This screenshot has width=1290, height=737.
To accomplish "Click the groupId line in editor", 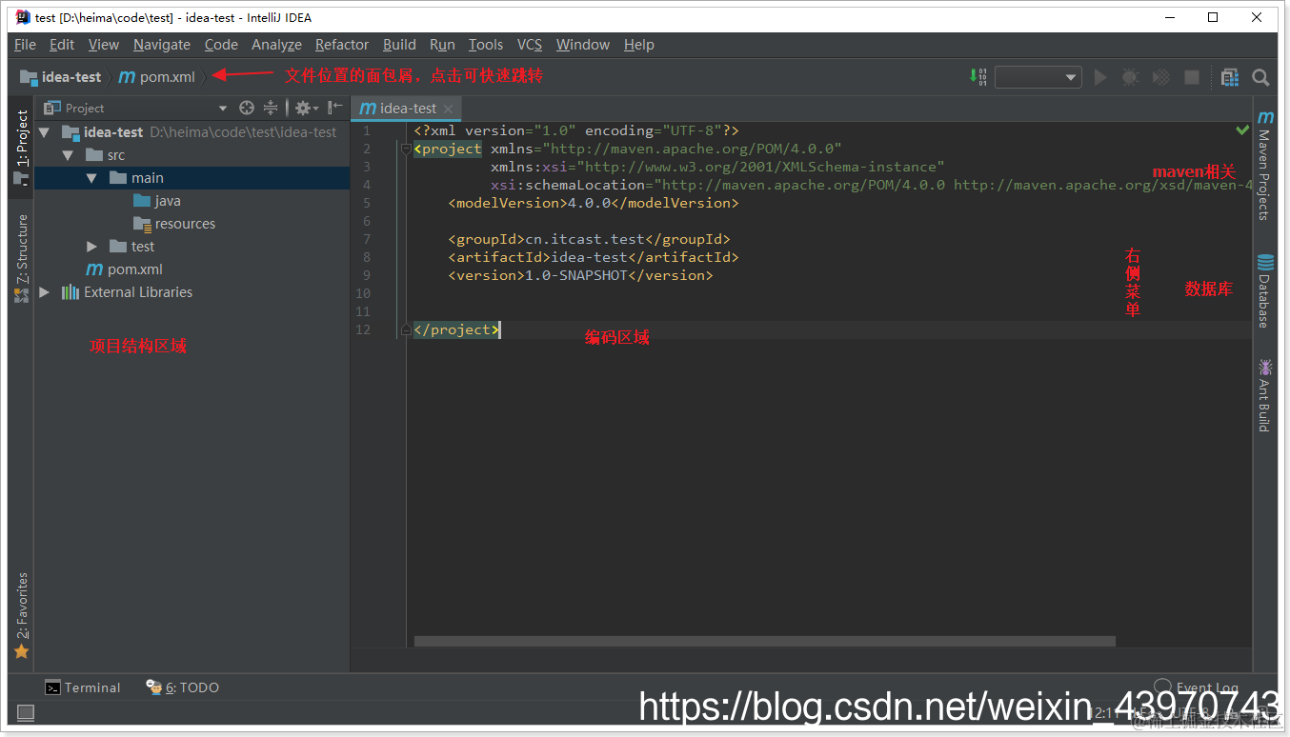I will (x=590, y=239).
